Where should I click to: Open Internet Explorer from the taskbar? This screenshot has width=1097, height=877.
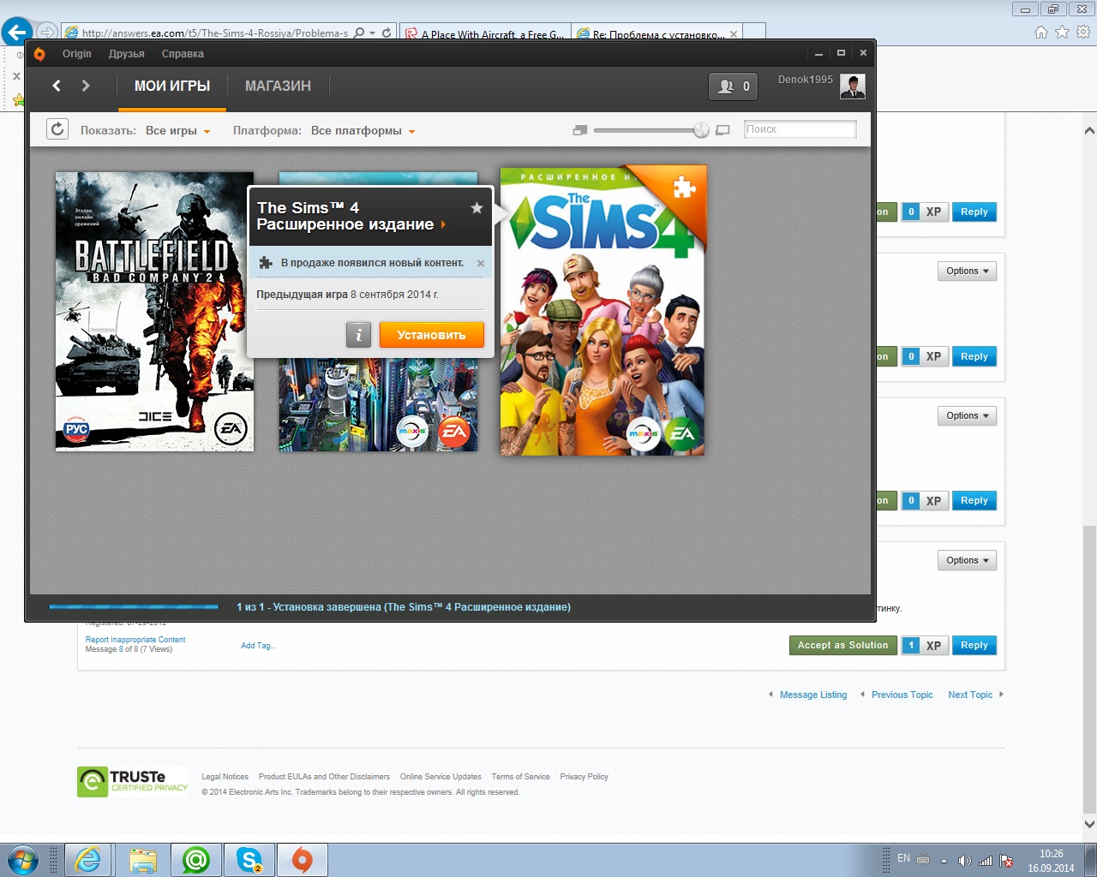87,860
